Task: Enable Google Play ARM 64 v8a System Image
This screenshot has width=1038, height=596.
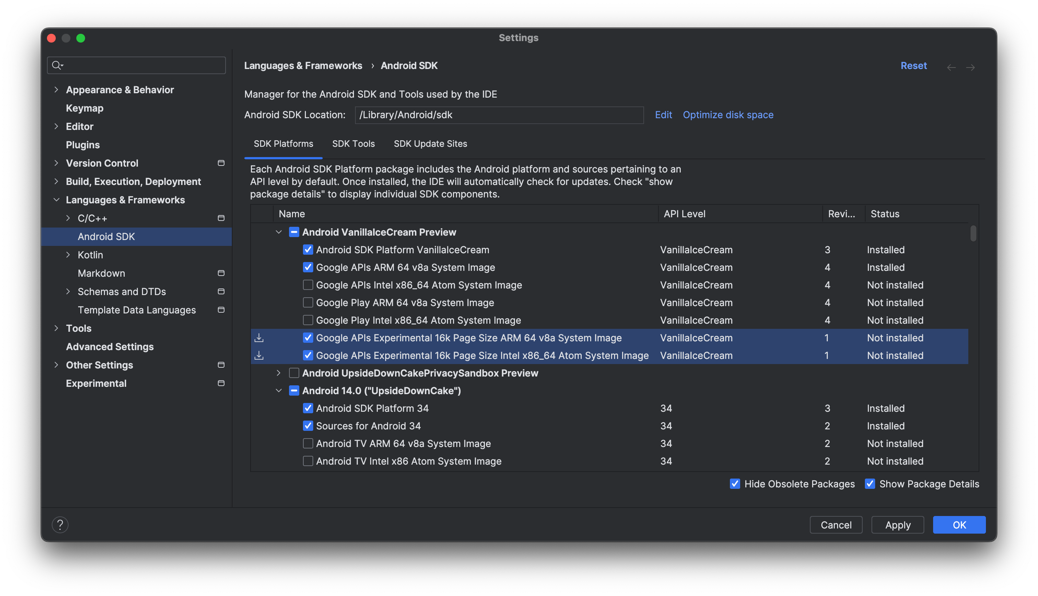Action: click(307, 302)
